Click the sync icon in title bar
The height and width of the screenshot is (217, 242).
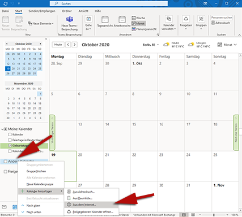6,3
